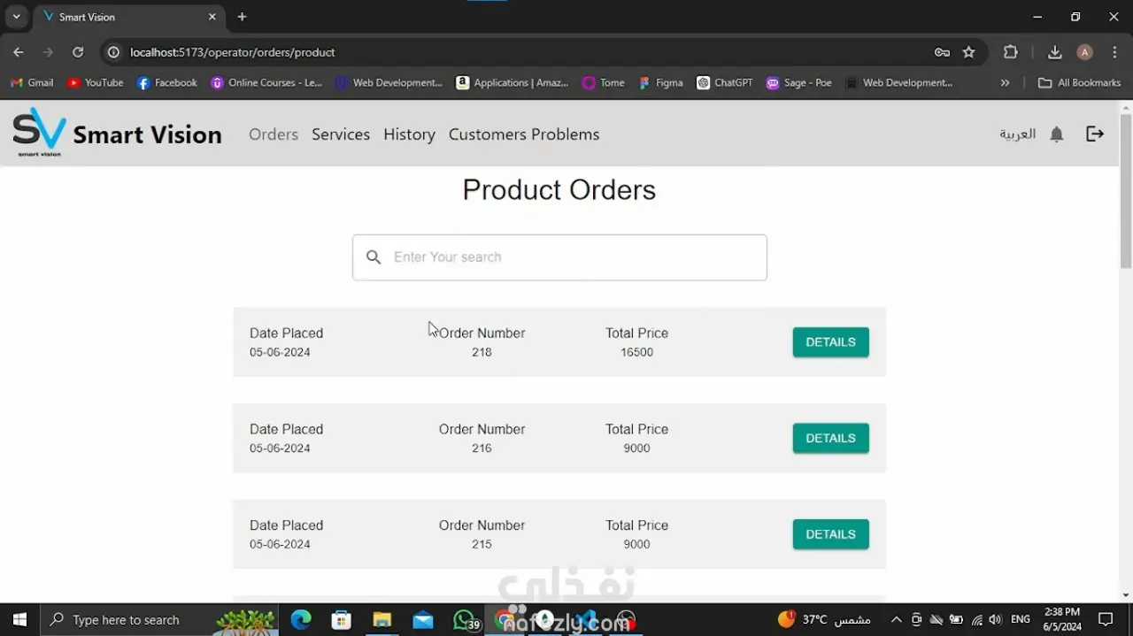Switch language to العربية

pyautogui.click(x=1017, y=134)
